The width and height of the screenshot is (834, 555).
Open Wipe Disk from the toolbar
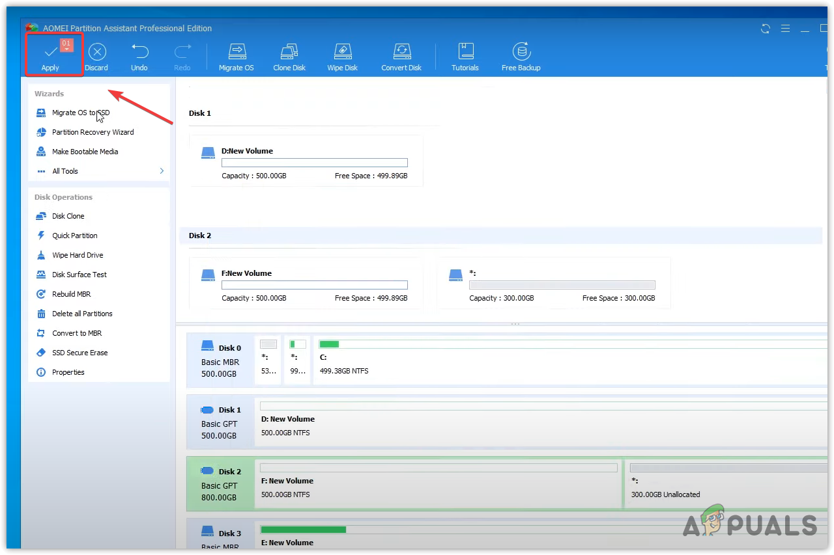(x=343, y=56)
